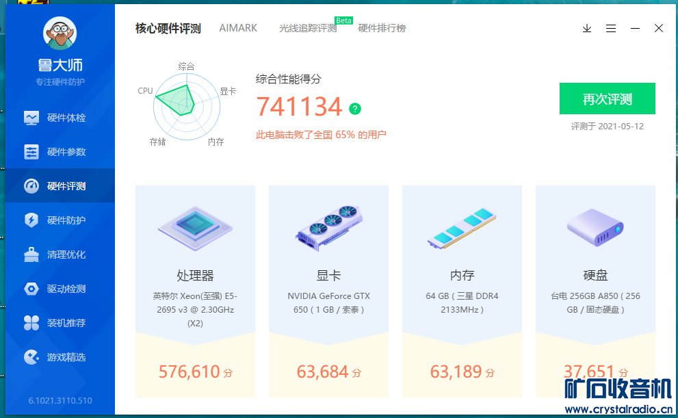Viewport: 678px width, 418px height.
Task: Open 硬件体检 in the sidebar
Action: (60, 118)
